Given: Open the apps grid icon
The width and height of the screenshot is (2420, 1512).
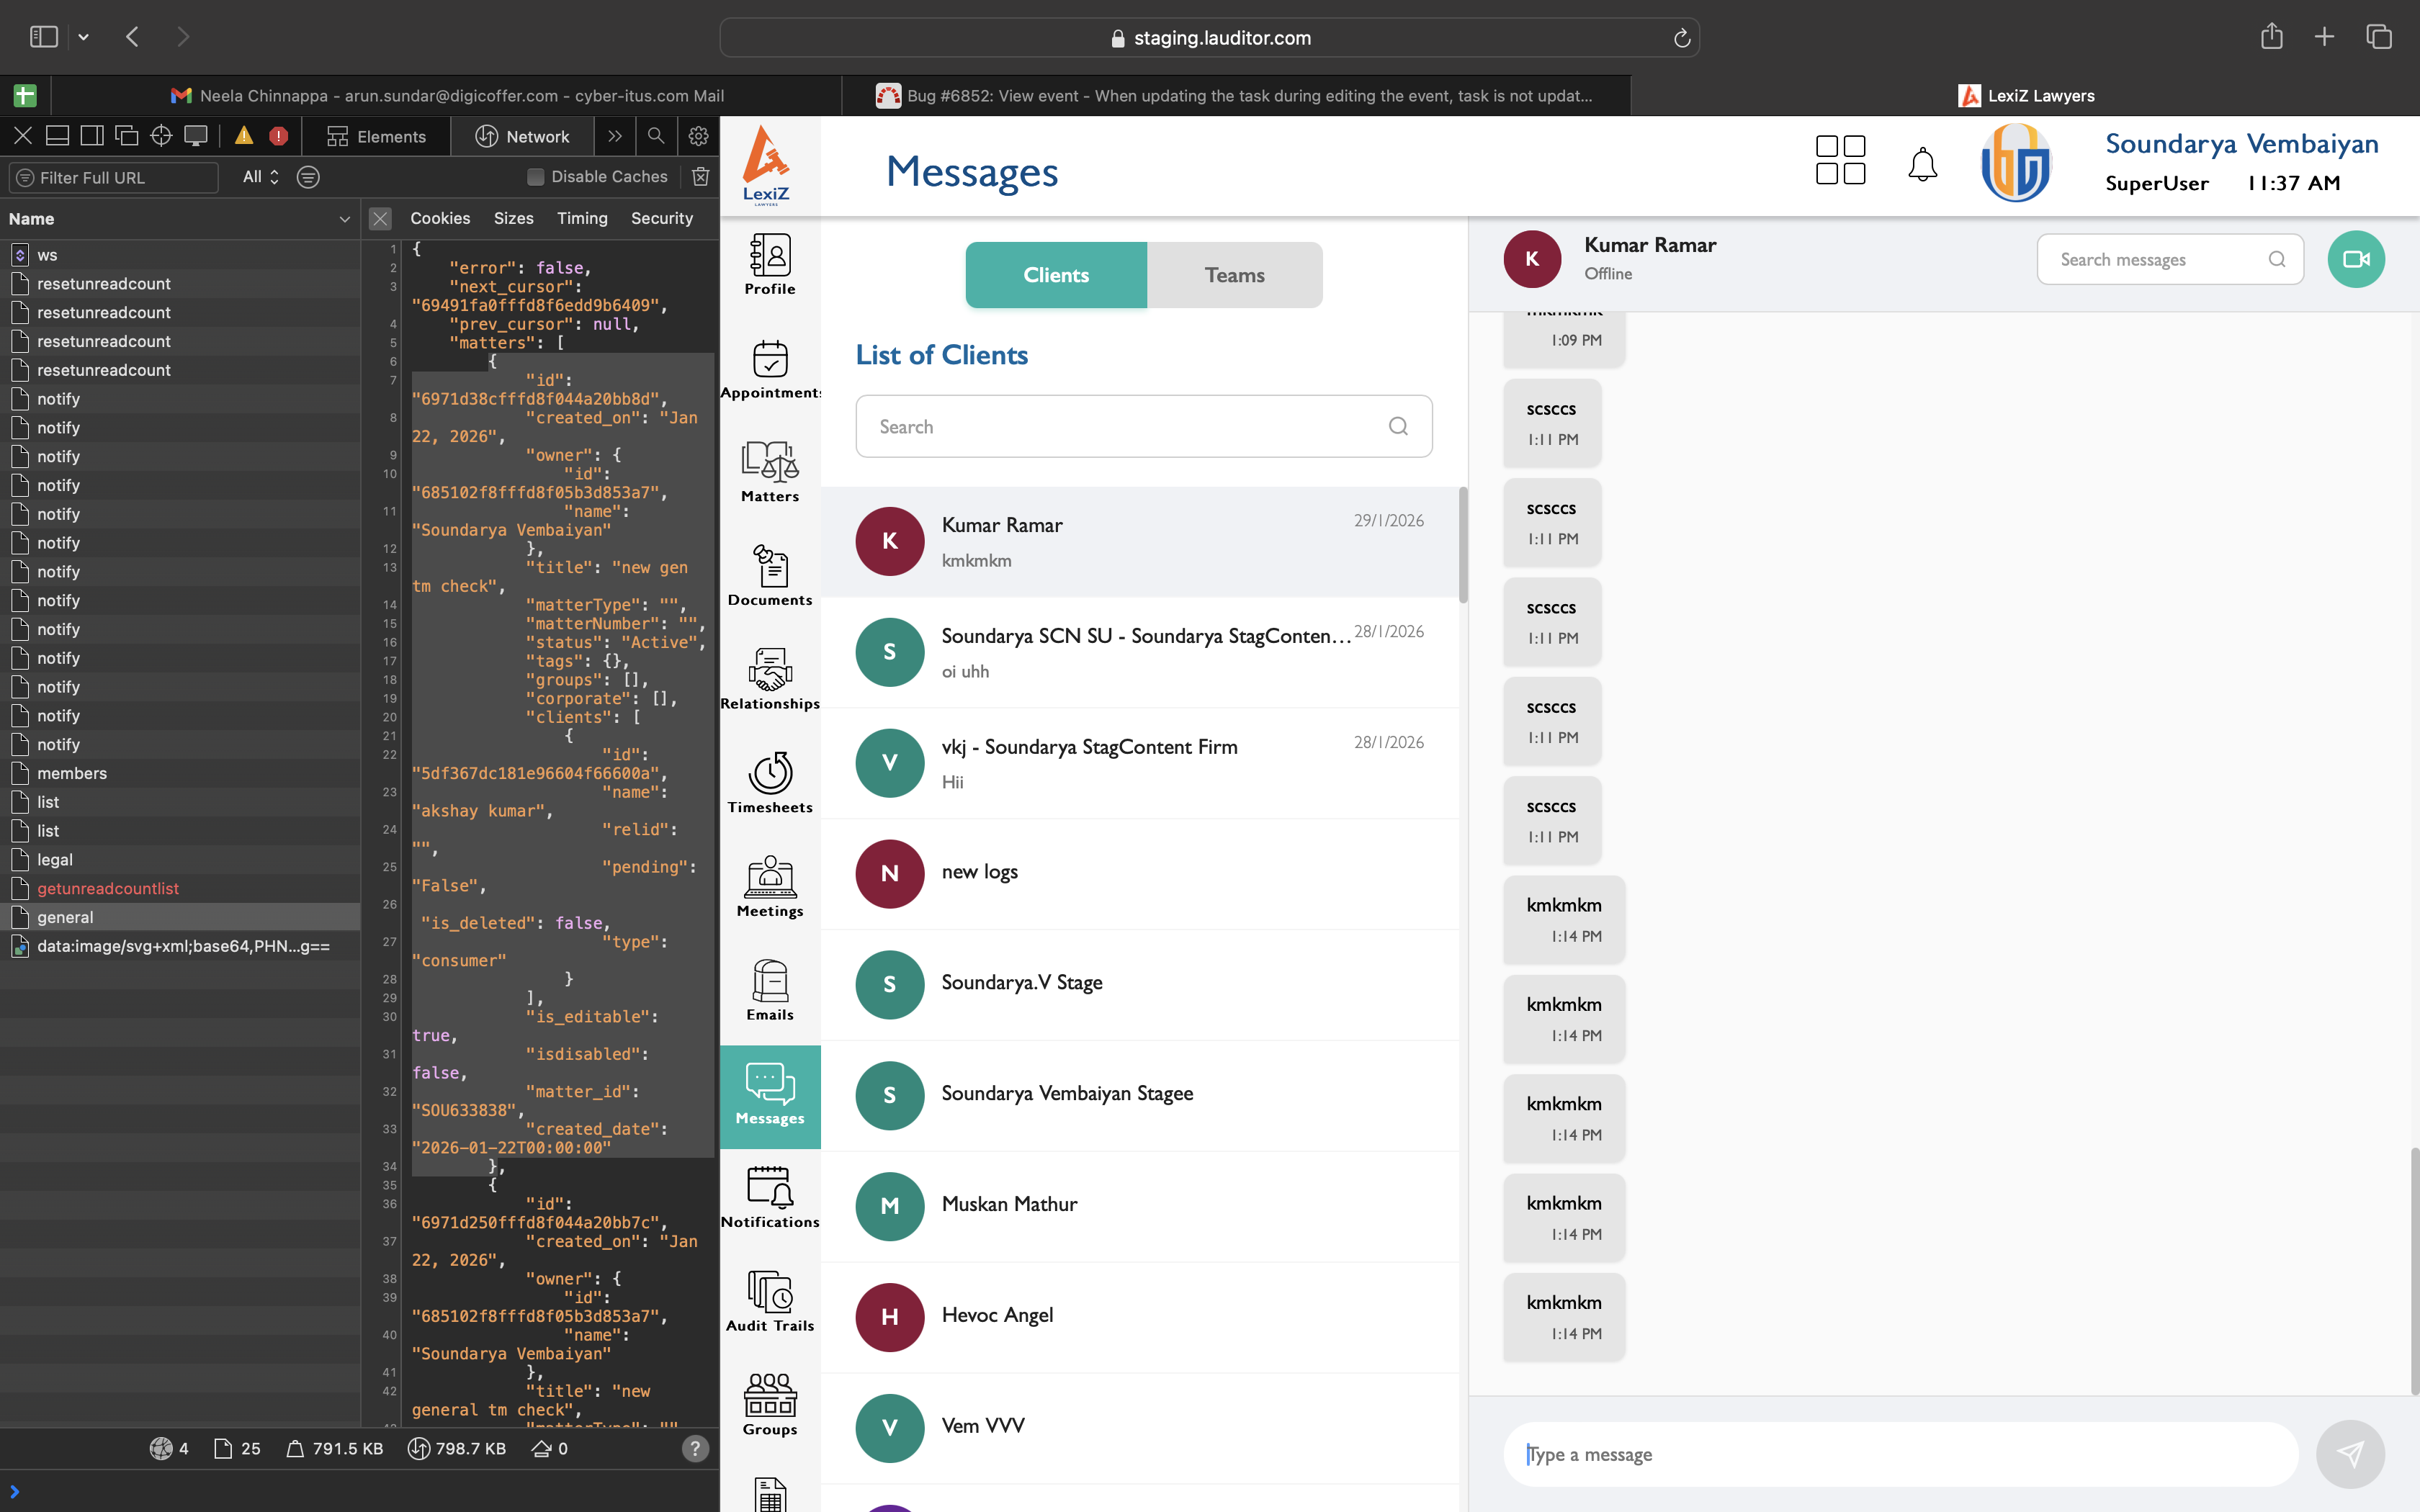Looking at the screenshot, I should [x=1839, y=160].
